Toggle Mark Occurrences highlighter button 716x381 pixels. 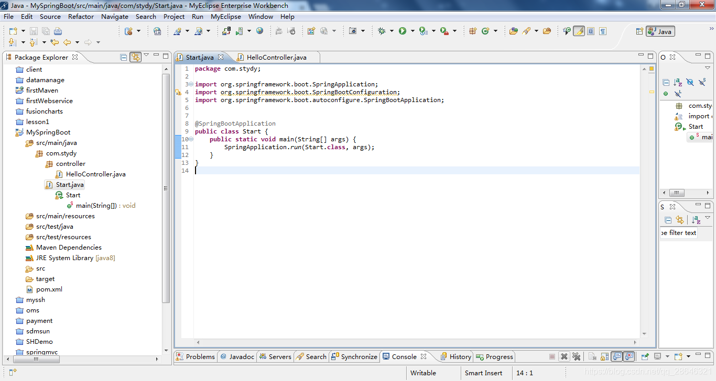point(579,31)
